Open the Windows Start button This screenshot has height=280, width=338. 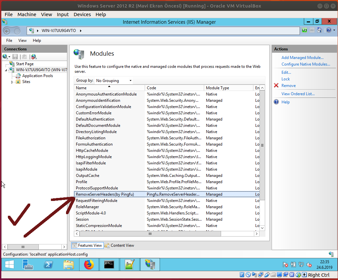click(x=10, y=264)
